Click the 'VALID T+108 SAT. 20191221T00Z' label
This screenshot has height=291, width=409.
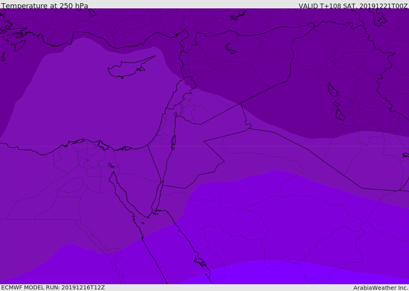click(x=353, y=6)
